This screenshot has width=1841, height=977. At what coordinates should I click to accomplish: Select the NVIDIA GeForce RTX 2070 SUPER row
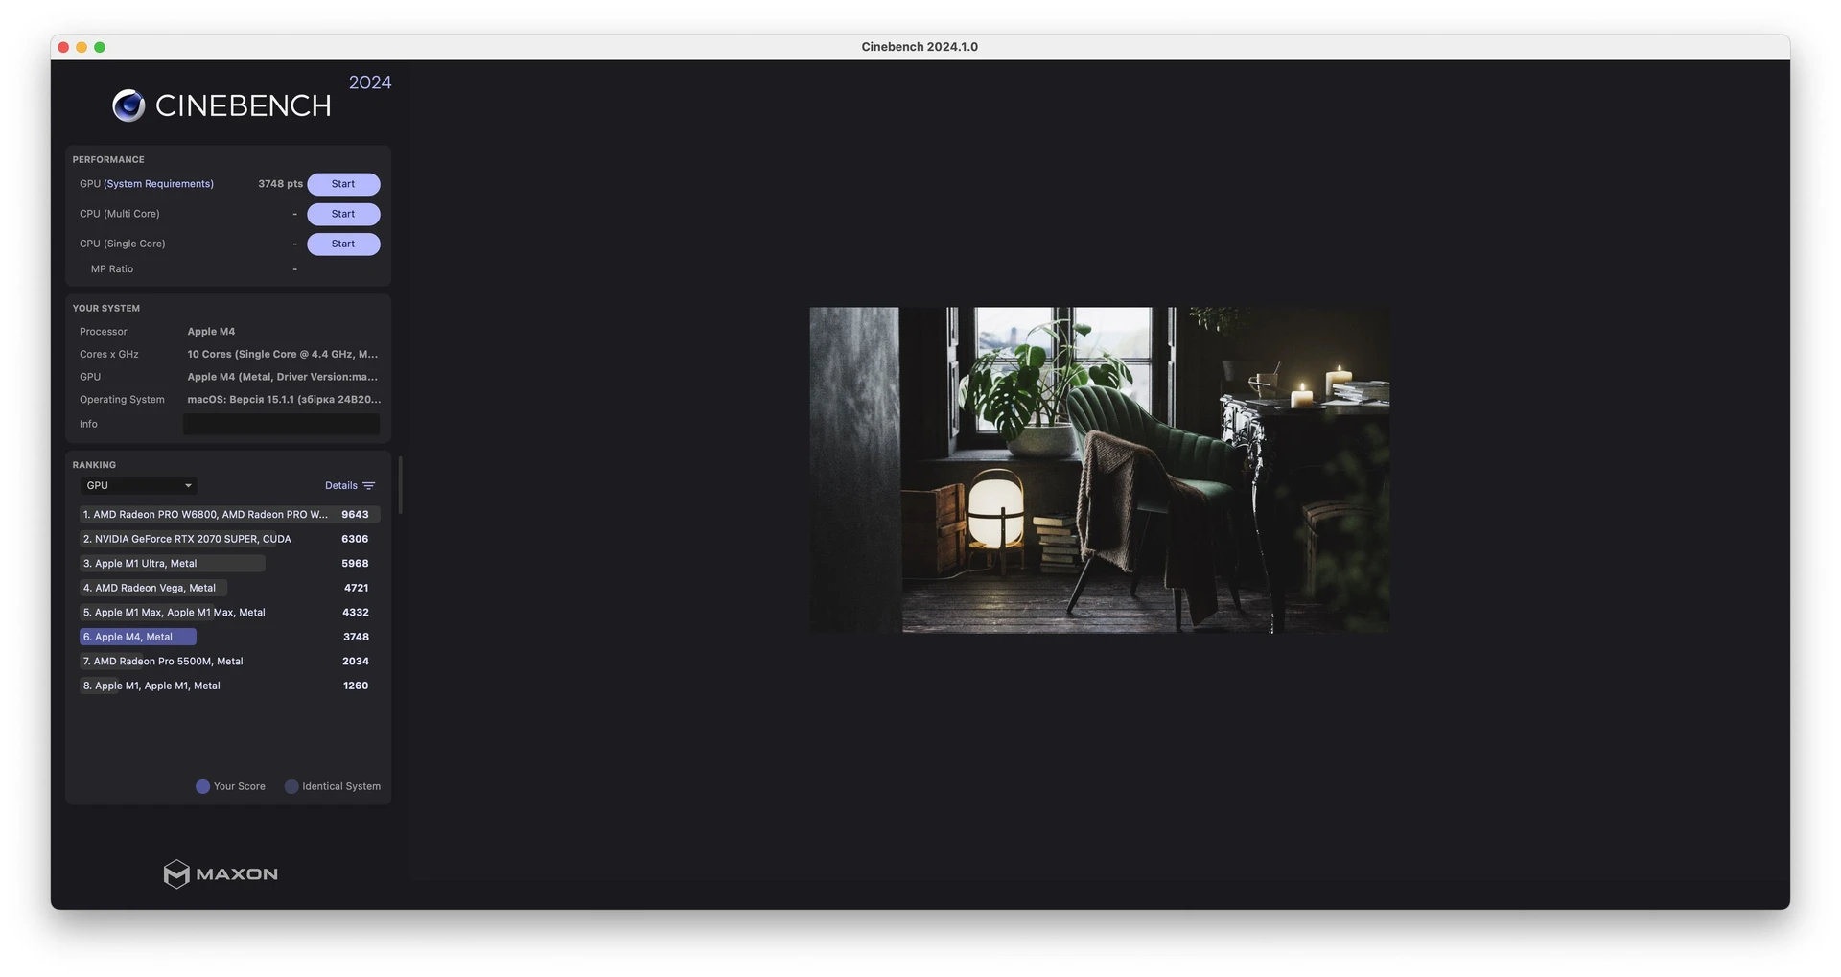(x=229, y=539)
